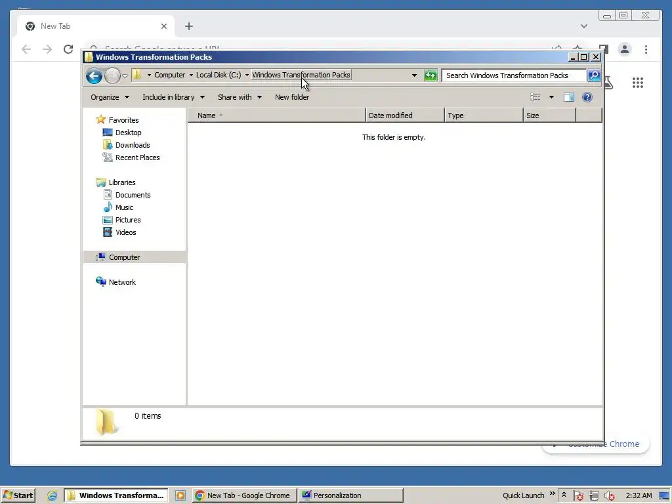Refresh the folder with green arrows button

[x=430, y=75]
